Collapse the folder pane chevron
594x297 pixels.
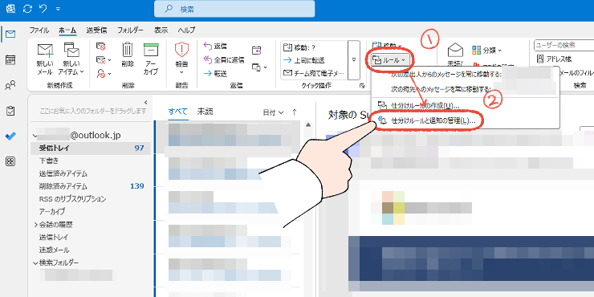[x=145, y=102]
